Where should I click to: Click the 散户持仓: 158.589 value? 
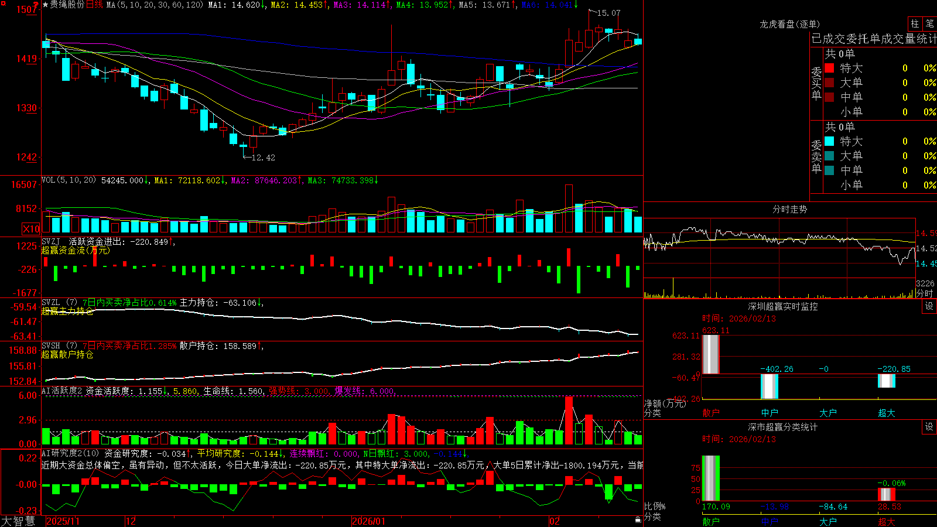(x=221, y=346)
